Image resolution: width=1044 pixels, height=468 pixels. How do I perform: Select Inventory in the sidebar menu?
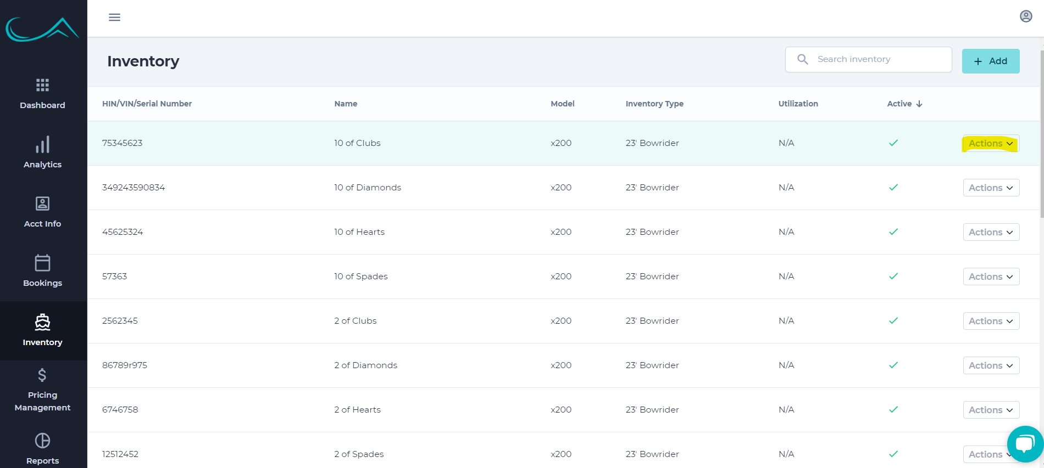(x=42, y=330)
